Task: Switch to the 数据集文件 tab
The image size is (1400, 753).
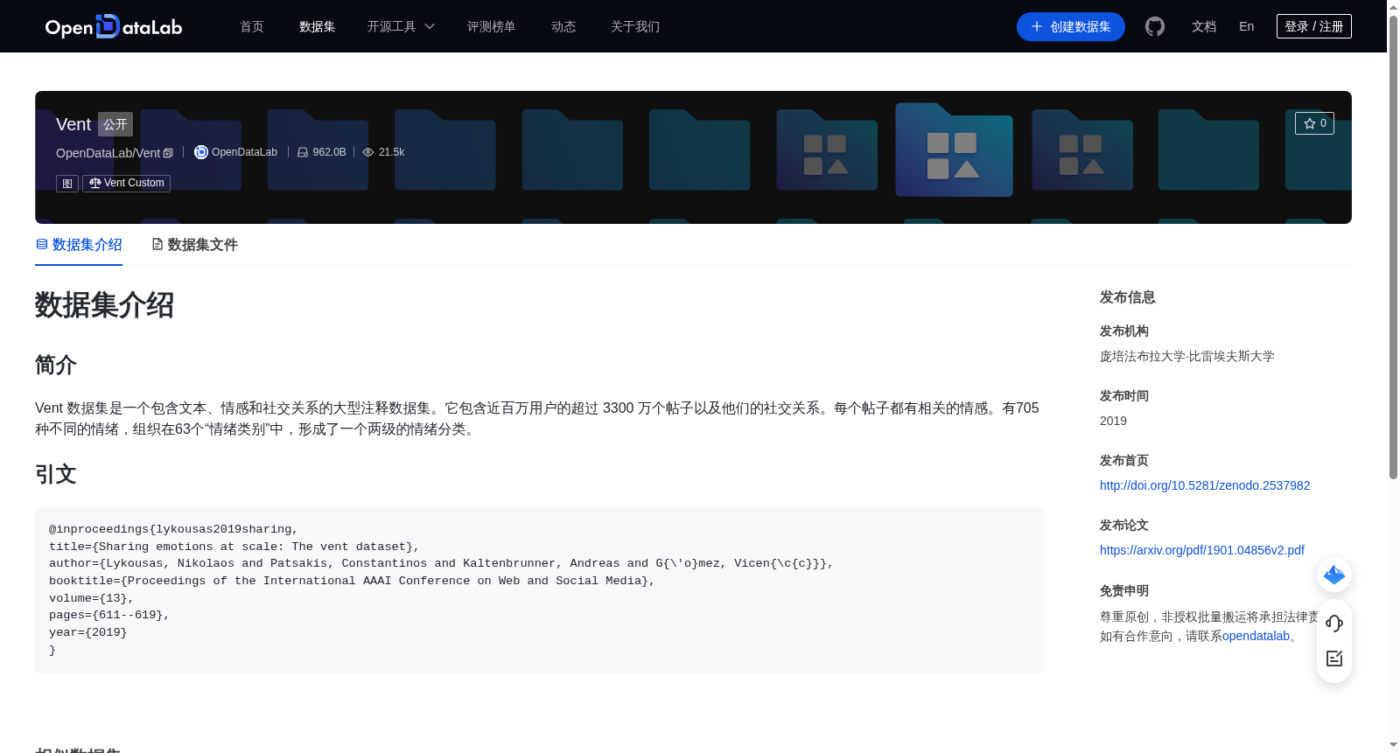Action: (x=194, y=245)
